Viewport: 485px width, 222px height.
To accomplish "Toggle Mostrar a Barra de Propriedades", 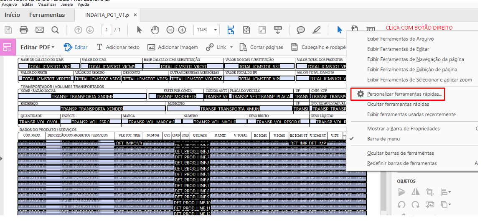I will (x=403, y=129).
